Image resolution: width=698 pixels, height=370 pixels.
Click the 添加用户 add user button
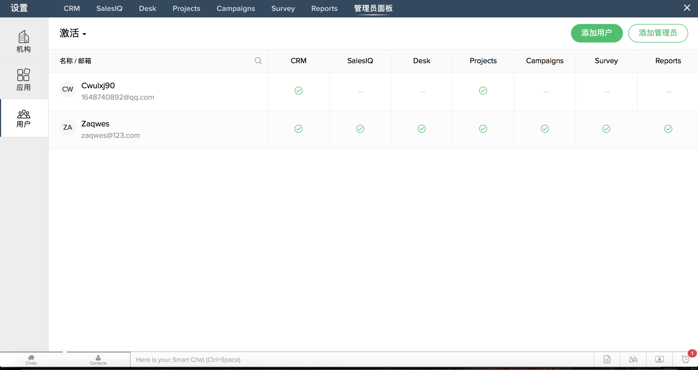point(597,33)
